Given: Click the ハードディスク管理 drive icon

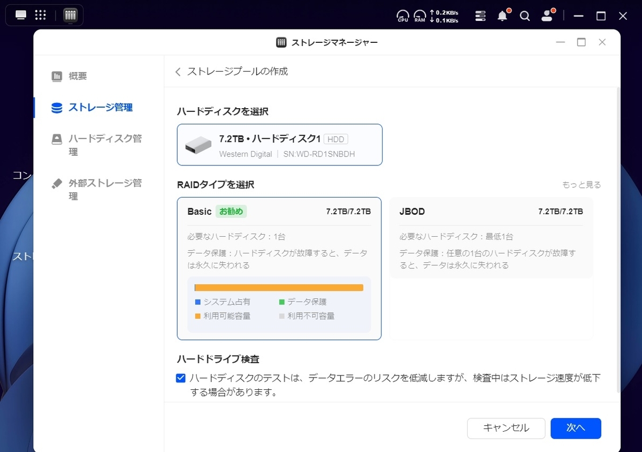Looking at the screenshot, I should [57, 139].
